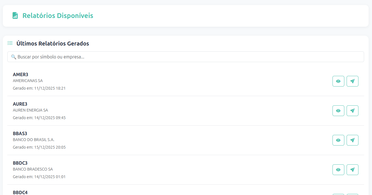Open the AURE3 report eye button
Screen dimensions: 372x195
click(338, 111)
